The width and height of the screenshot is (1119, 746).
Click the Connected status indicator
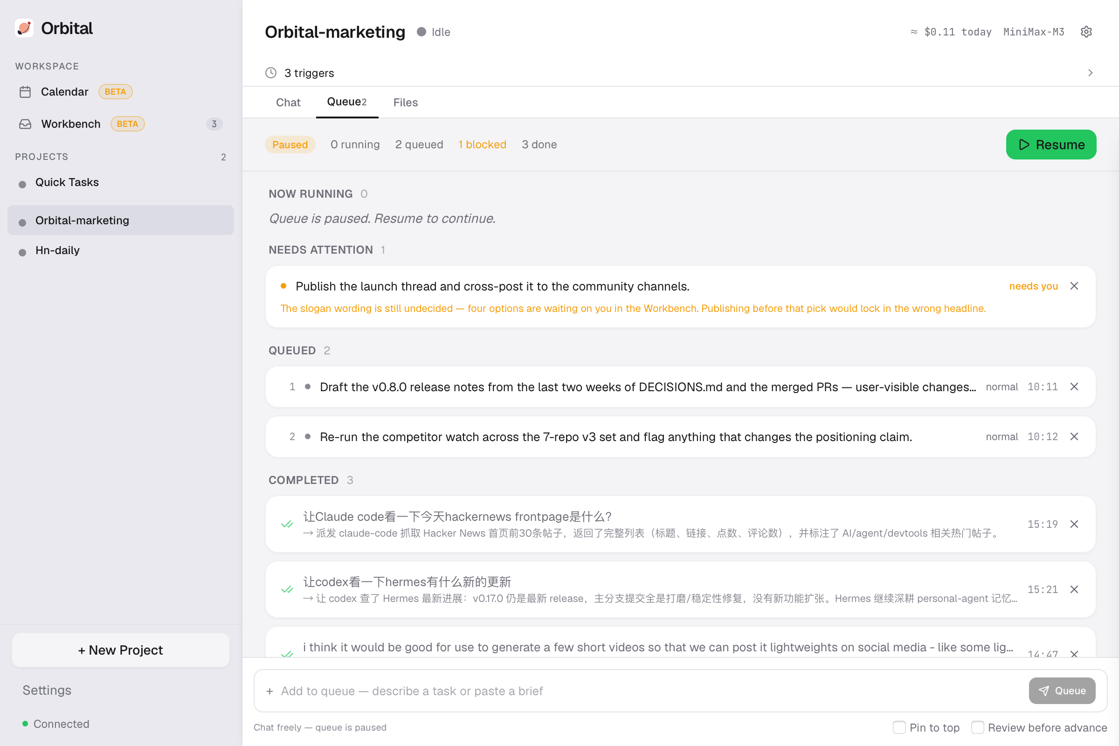[55, 724]
